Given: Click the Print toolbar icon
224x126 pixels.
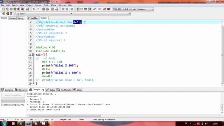Looking at the screenshot, I should pos(28,9).
